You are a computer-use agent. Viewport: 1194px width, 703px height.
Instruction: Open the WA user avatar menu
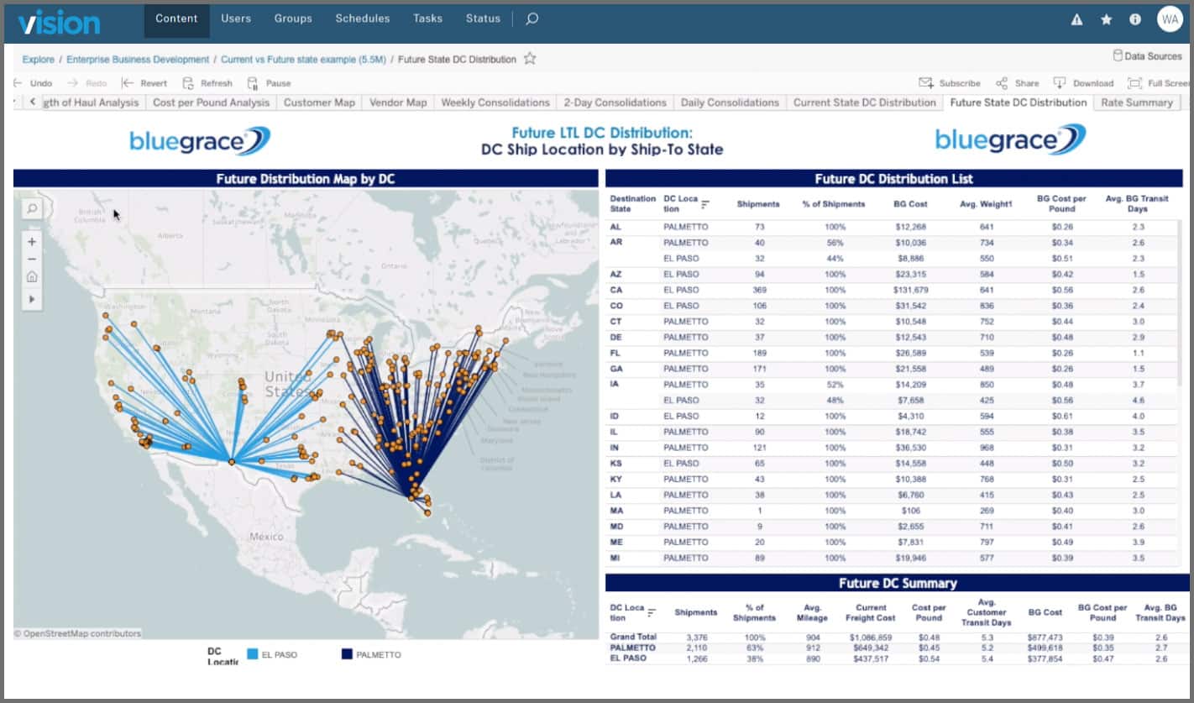click(x=1170, y=19)
